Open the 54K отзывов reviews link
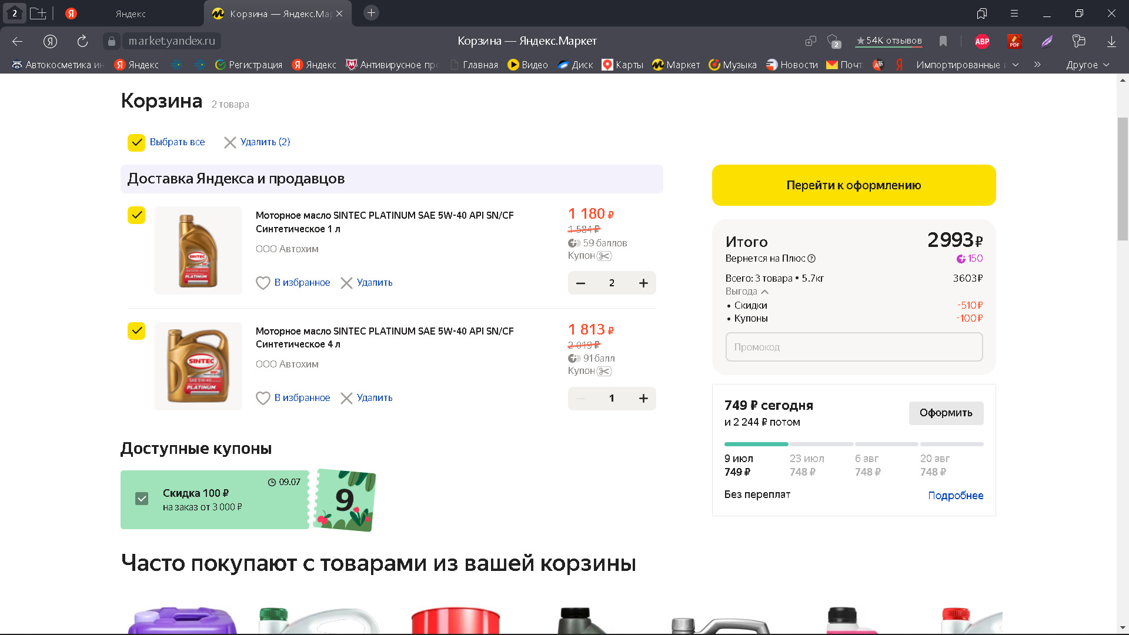Viewport: 1129px width, 635px height. click(888, 41)
